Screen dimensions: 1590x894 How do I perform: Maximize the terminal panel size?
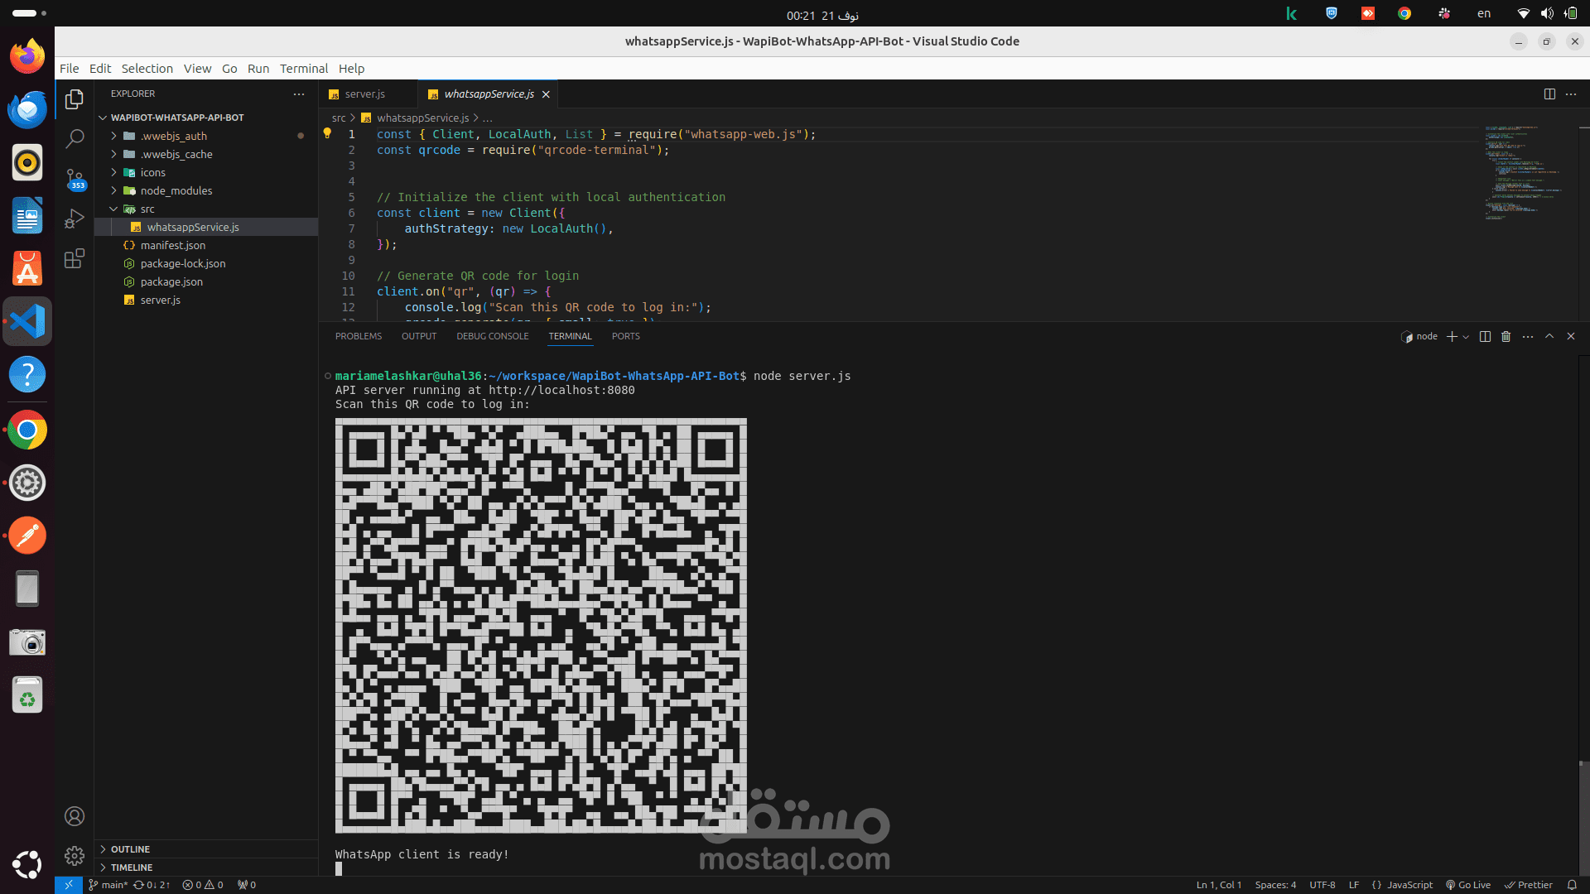coord(1549,336)
